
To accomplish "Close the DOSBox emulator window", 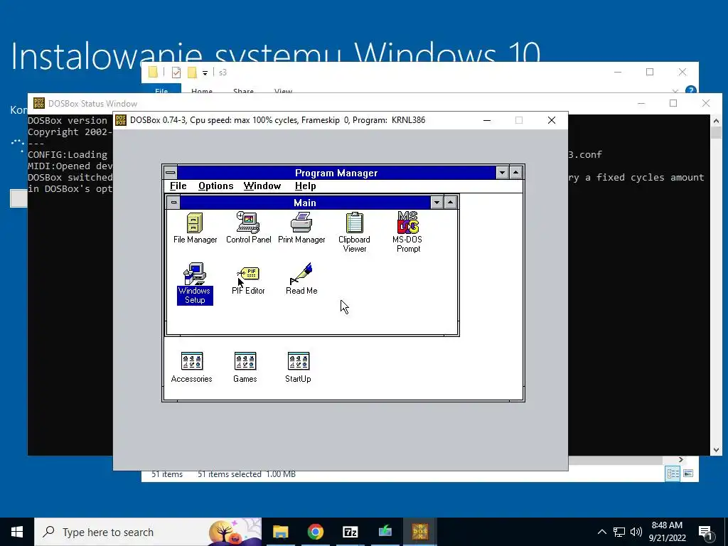I will click(x=552, y=120).
